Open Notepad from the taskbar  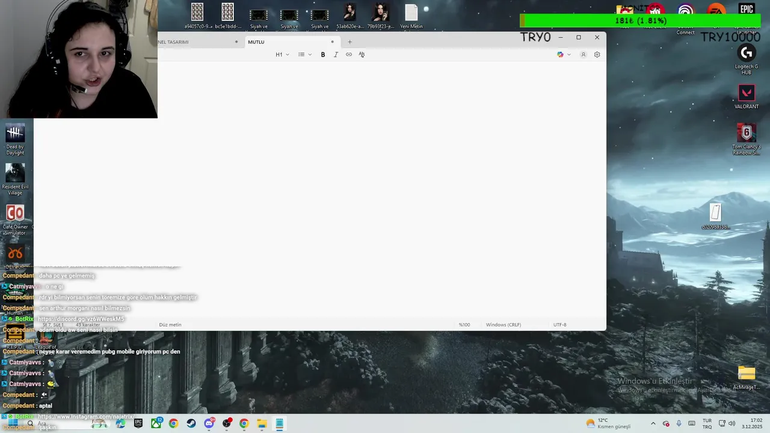280,423
